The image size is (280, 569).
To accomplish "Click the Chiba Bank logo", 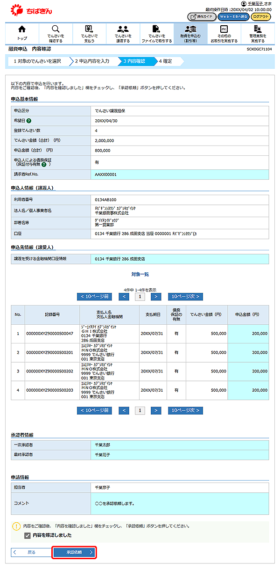I will click(x=31, y=9).
